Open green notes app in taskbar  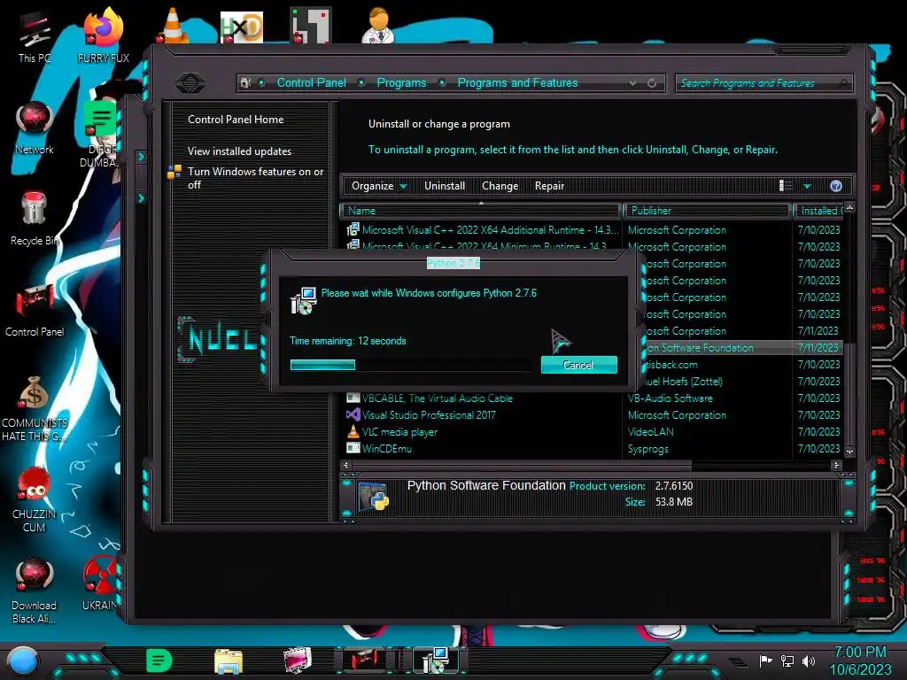tap(159, 661)
